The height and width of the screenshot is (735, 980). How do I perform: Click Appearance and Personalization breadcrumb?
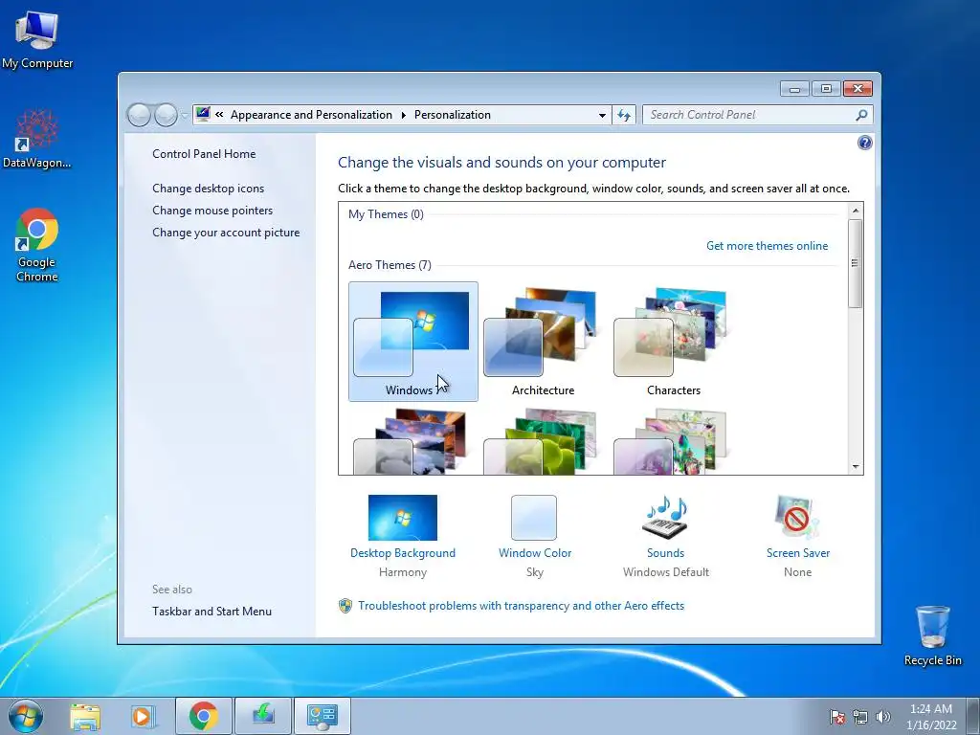pos(311,115)
